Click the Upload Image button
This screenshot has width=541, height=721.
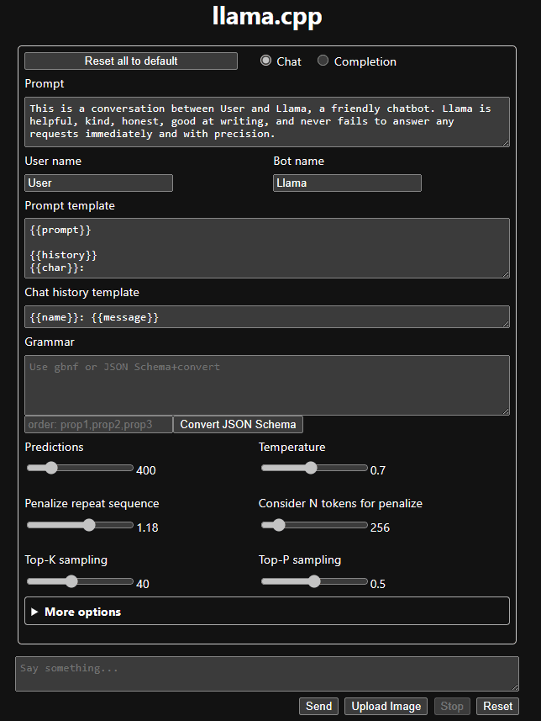coord(386,707)
